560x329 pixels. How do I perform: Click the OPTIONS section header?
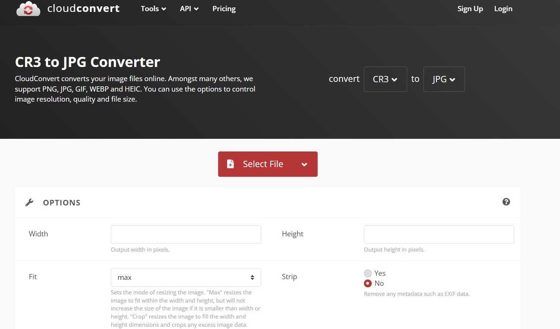tap(62, 202)
